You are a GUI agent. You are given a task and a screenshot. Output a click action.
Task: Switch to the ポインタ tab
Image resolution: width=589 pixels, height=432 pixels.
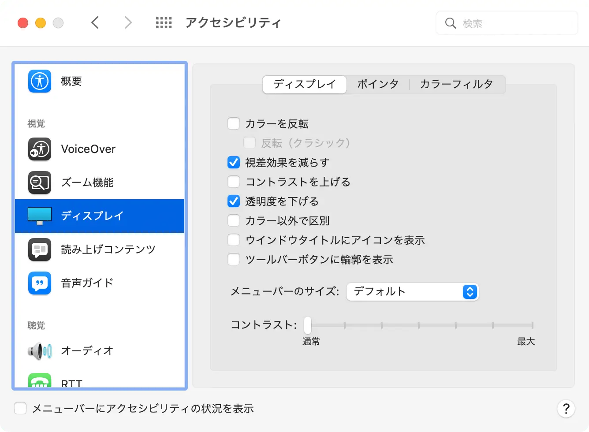[378, 84]
